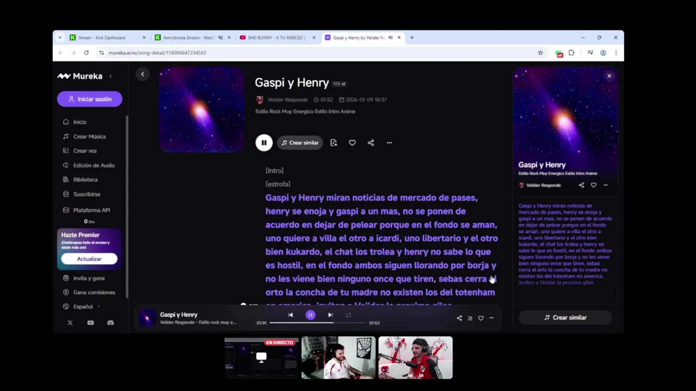Click the [estrofa] lyric label

click(x=278, y=184)
